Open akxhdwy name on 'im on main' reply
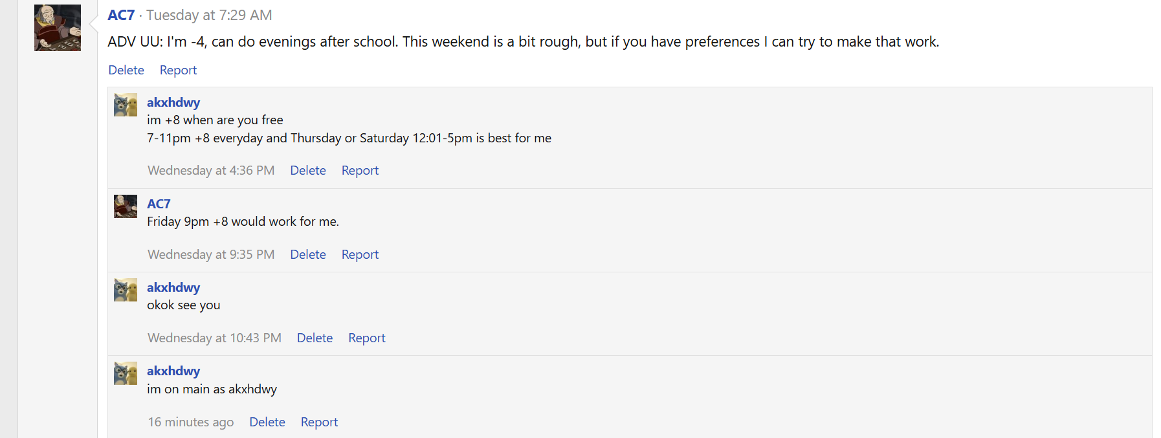The height and width of the screenshot is (438, 1161). tap(173, 371)
